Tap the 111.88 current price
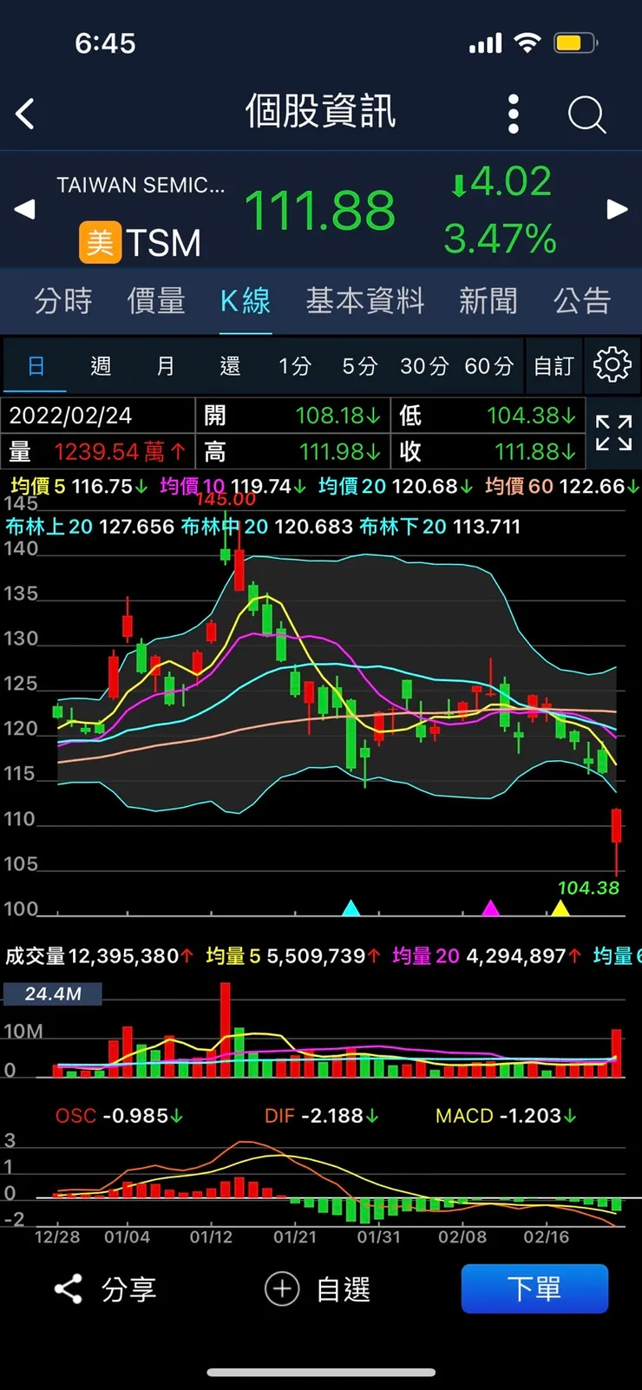The image size is (642, 1390). (320, 211)
